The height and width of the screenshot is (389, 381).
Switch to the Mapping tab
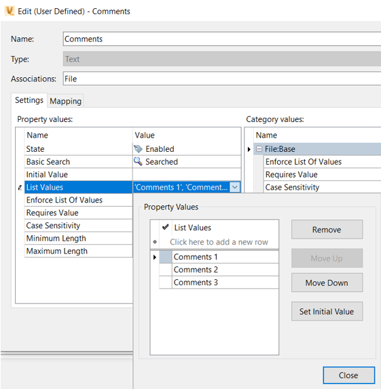click(65, 101)
